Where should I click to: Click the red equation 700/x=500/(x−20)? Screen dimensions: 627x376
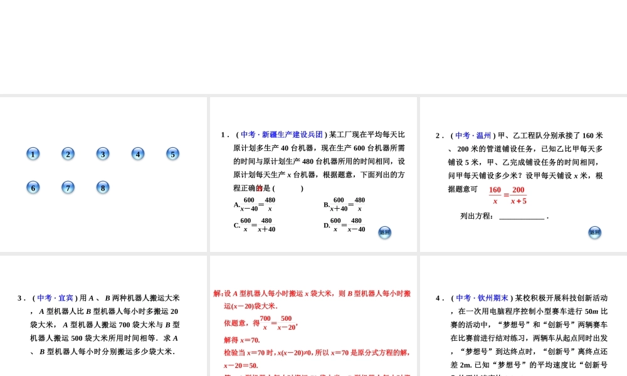click(x=278, y=323)
